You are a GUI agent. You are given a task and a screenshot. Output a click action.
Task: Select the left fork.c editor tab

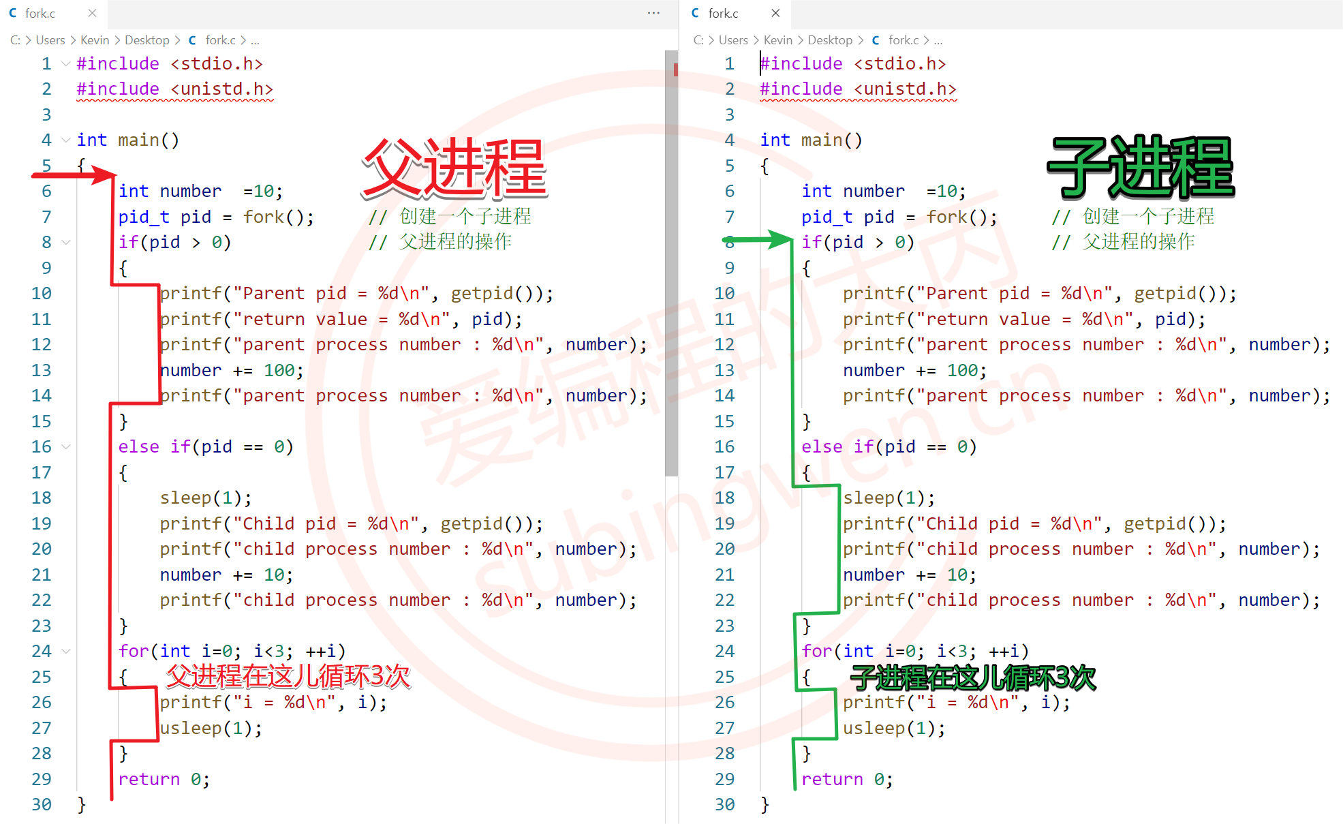53,13
